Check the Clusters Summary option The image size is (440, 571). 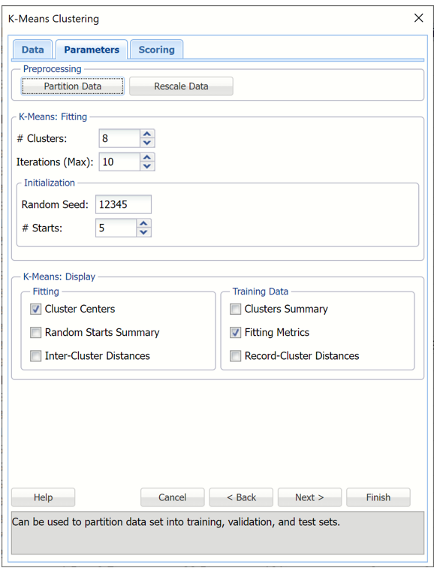pyautogui.click(x=236, y=310)
